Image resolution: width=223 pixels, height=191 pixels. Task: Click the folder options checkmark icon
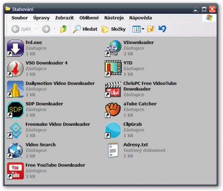point(151,29)
